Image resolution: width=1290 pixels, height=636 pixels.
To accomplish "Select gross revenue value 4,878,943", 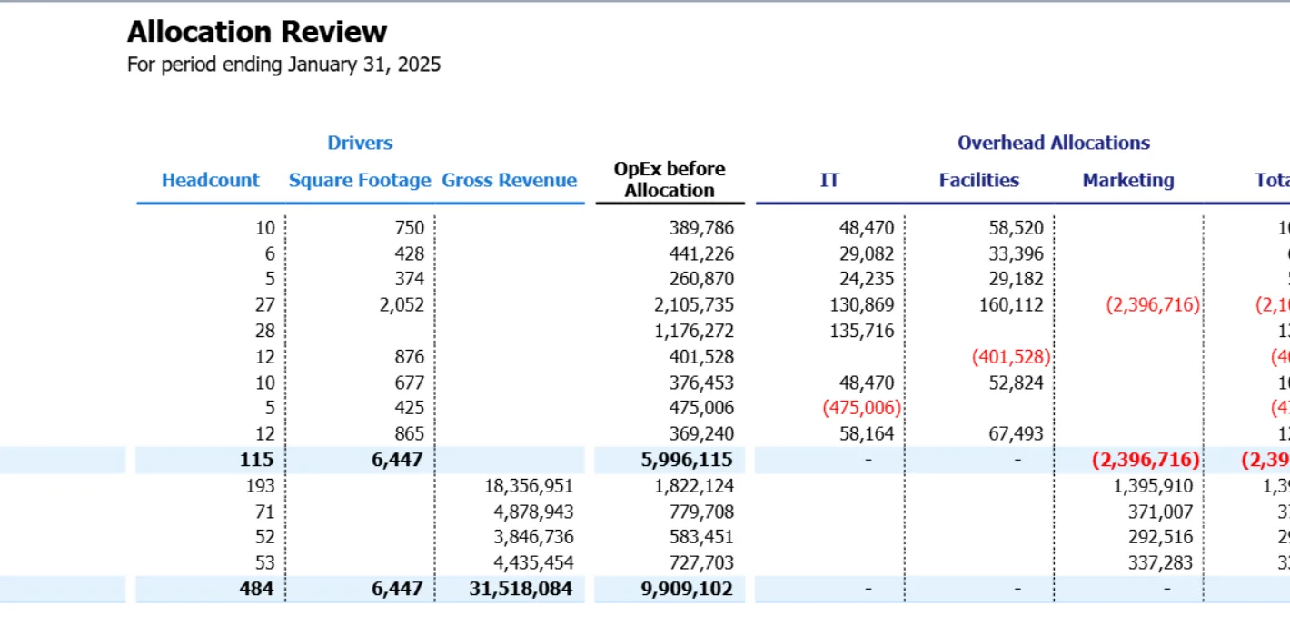I will (x=534, y=512).
